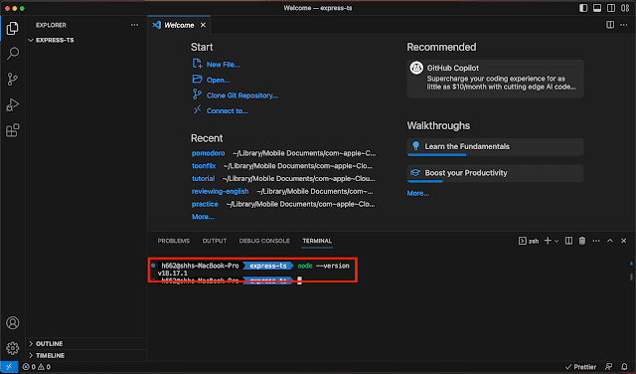The height and width of the screenshot is (374, 636).
Task: Split the editor to the right
Action: click(x=610, y=25)
